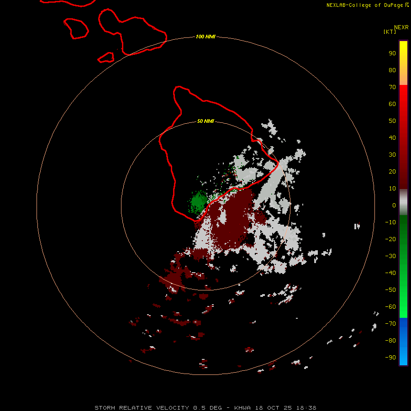Screen dimensions: 411x411
Task: Click the 0 value on the velocity scale
Action: pos(394,205)
